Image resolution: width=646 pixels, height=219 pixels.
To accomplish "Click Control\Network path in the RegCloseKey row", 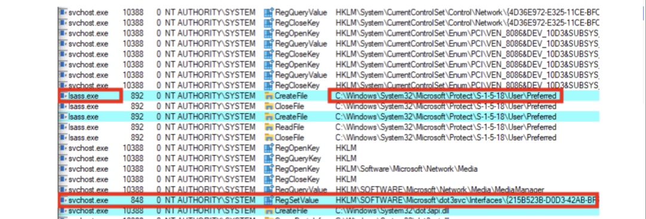I will (x=467, y=23).
